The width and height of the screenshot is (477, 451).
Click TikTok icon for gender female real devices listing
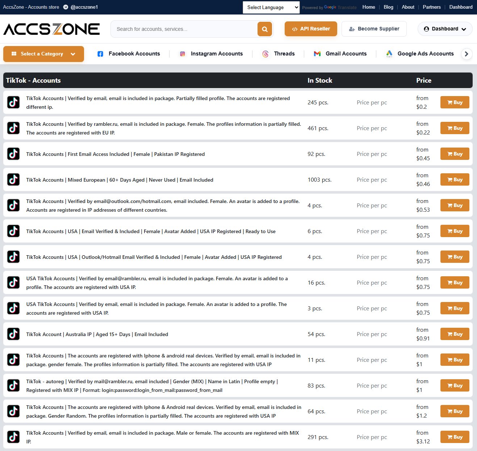tap(14, 360)
